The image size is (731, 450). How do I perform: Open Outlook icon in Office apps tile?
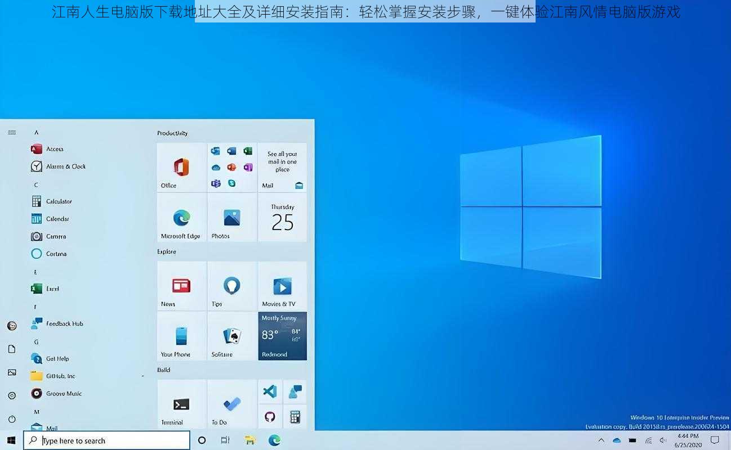(x=215, y=151)
